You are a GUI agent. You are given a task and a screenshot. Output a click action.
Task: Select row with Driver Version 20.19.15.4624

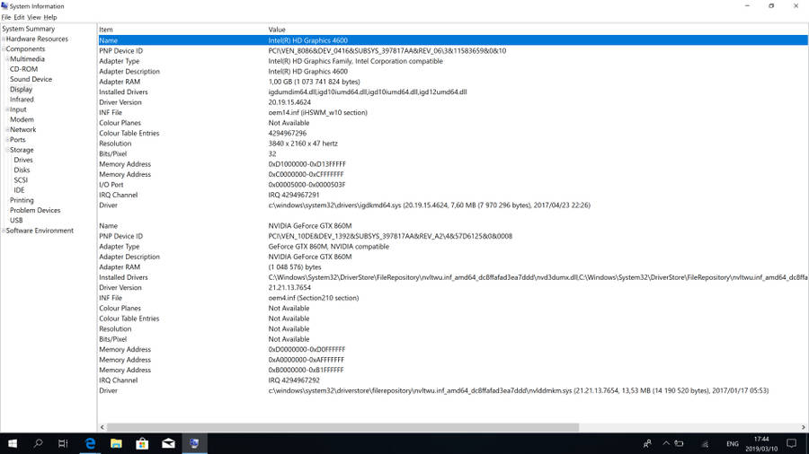[453, 102]
